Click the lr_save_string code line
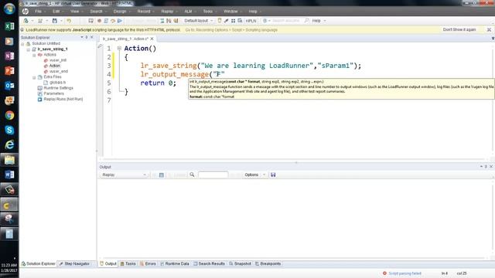This screenshot has height=278, width=495. point(251,66)
